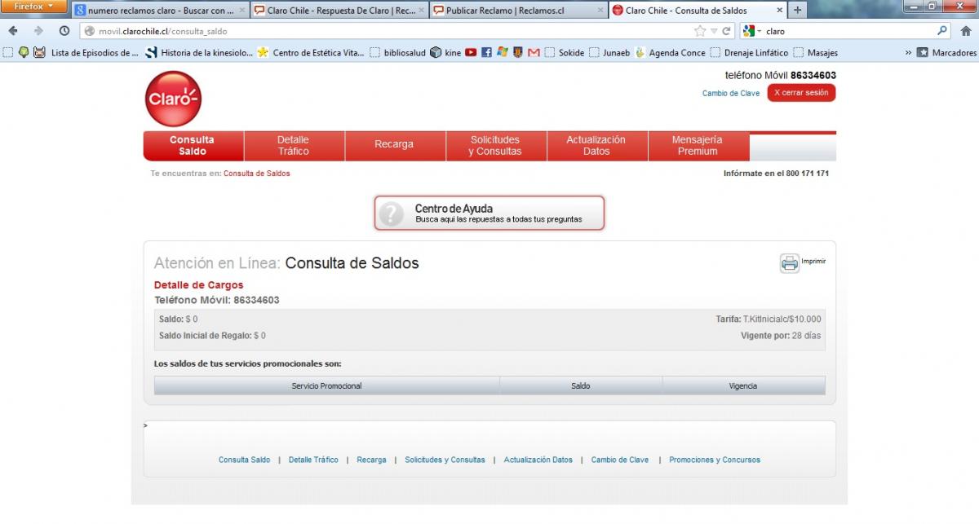The image size is (979, 524).
Task: Reload the page with the refresh icon
Action: [727, 31]
